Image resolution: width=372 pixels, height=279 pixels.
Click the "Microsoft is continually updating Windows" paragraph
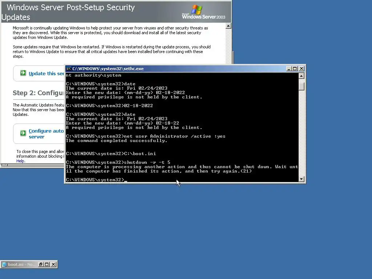click(110, 32)
